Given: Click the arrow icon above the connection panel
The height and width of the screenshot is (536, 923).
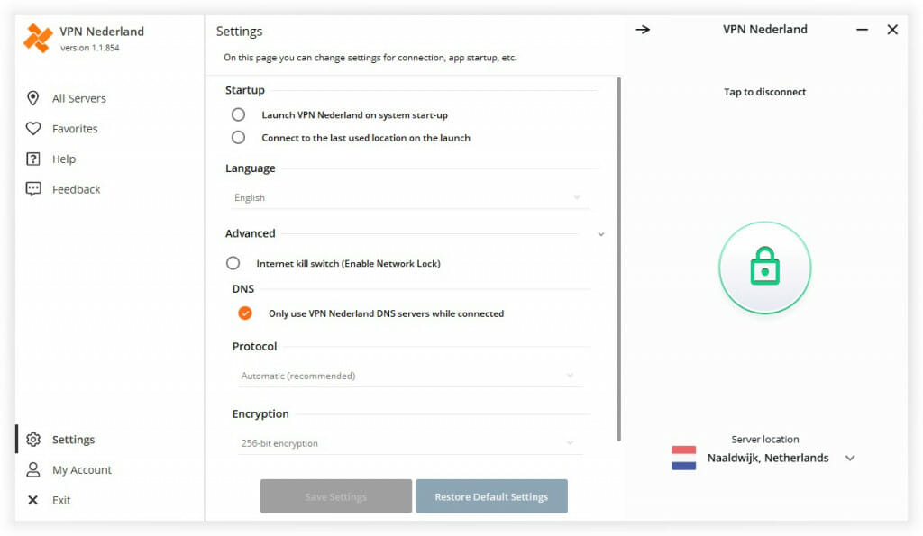Looking at the screenshot, I should pos(643,29).
